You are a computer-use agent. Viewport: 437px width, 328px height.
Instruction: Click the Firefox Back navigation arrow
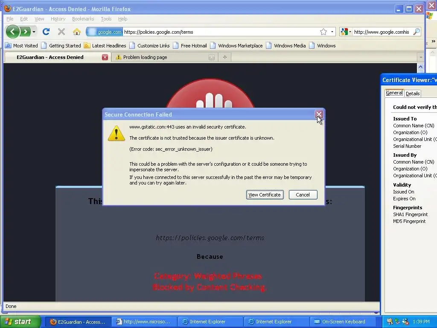coord(12,32)
